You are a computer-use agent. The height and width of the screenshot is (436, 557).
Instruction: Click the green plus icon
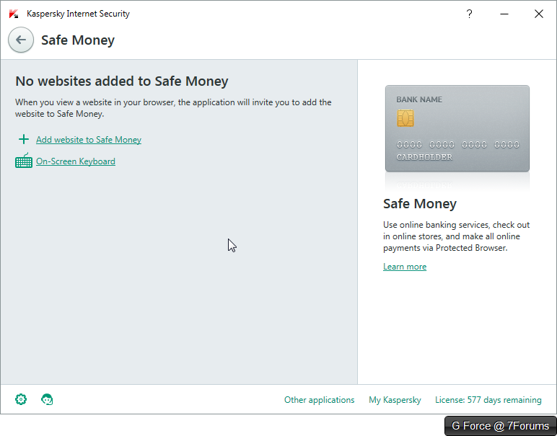[x=24, y=139]
